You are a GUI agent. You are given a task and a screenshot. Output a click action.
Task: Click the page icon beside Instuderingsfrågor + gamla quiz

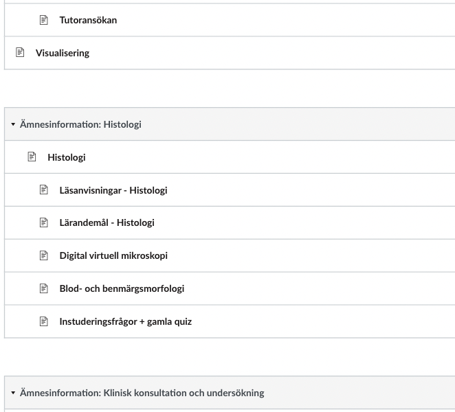pyautogui.click(x=43, y=321)
